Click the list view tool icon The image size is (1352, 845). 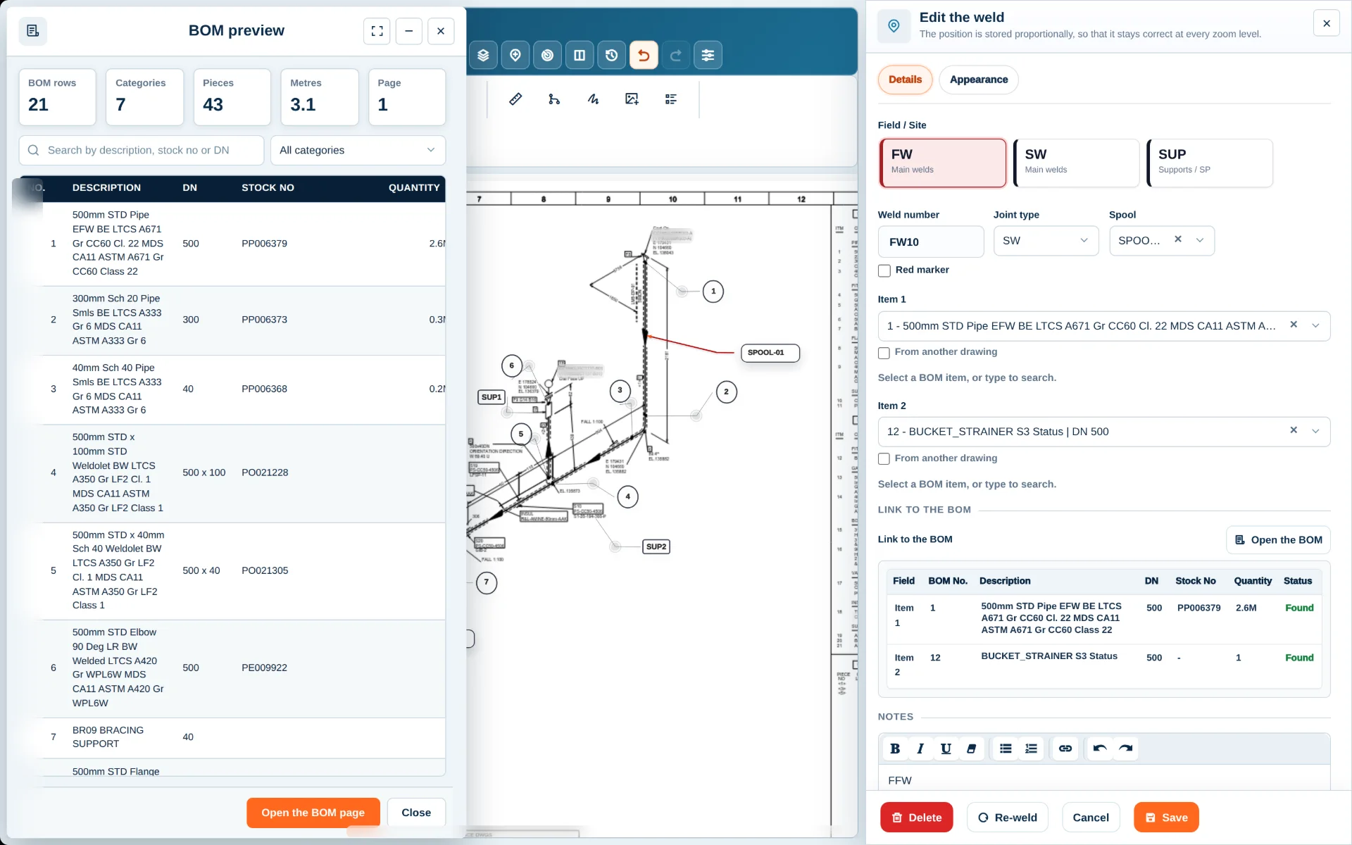(x=671, y=99)
